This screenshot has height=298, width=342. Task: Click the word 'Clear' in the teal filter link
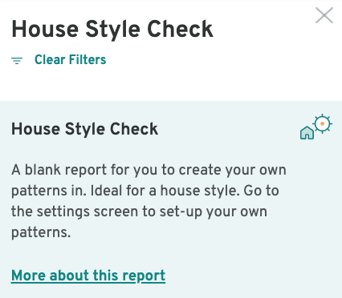50,59
